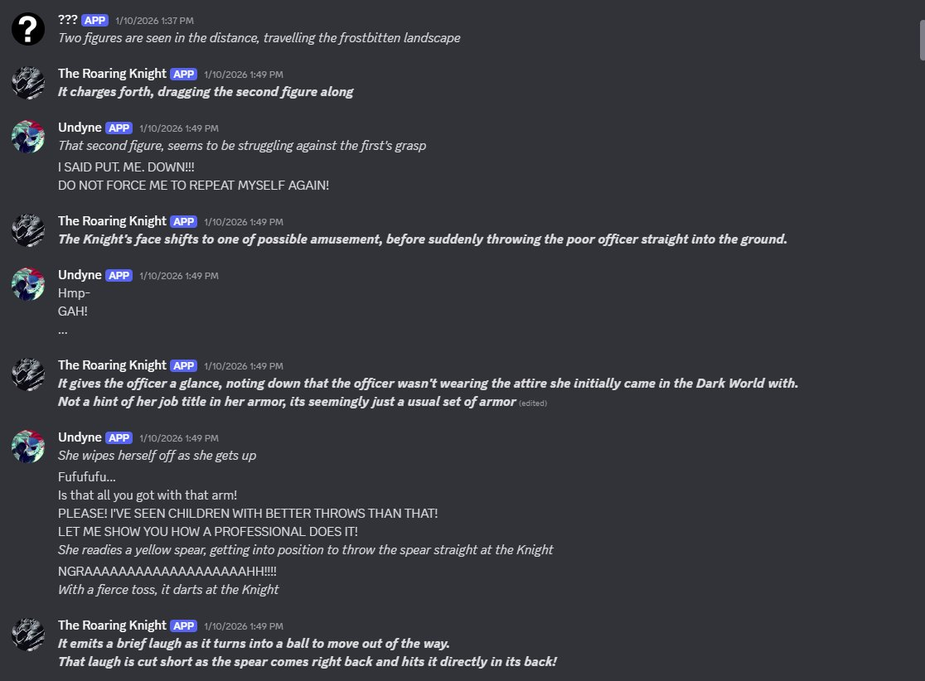Viewport: 925px width, 681px height.
Task: Open The Roaring Knight username above "It charges forth"
Action: point(112,74)
